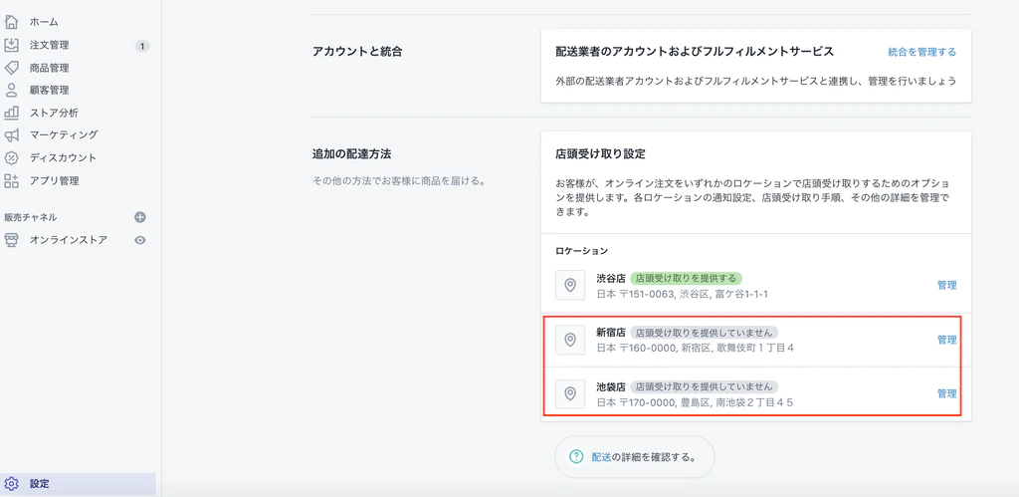Click the 新宿店 location pin icon
Viewport: 1019px width, 497px height.
[570, 340]
